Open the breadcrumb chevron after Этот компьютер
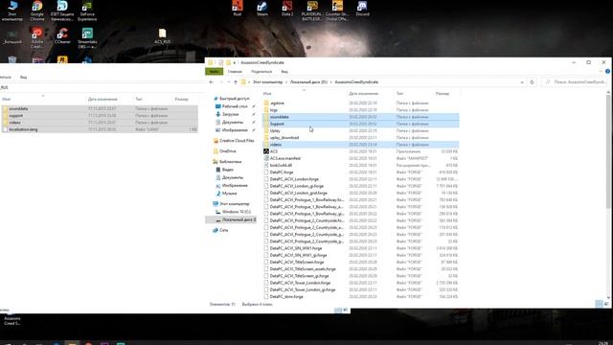Screen dimensions: 613x345 [286, 82]
